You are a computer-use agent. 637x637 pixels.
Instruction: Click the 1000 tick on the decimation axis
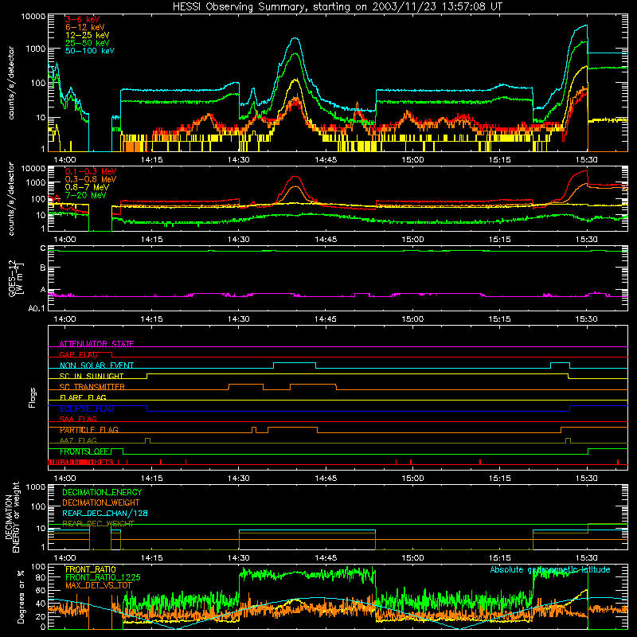pos(36,487)
